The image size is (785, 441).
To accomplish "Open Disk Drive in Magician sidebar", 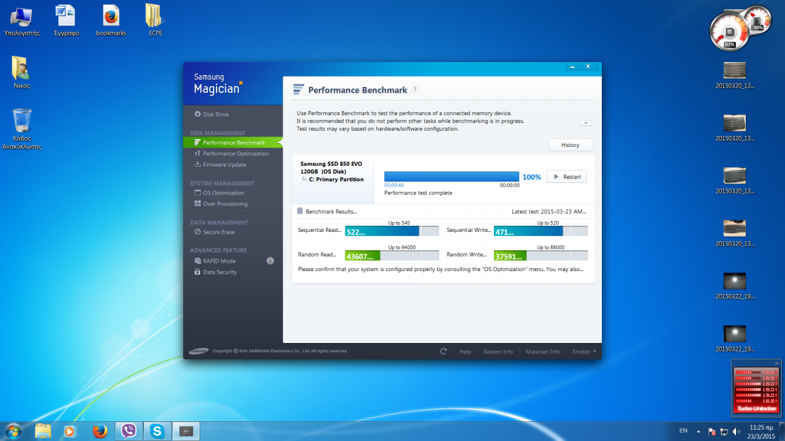I will pyautogui.click(x=211, y=114).
